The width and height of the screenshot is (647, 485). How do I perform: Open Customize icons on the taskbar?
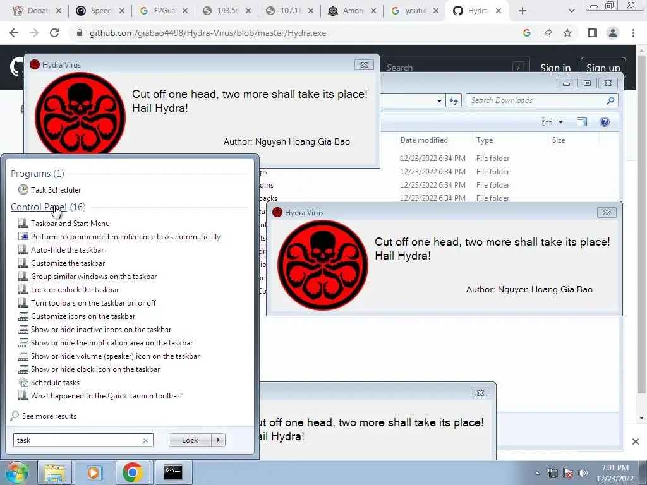tap(76, 316)
